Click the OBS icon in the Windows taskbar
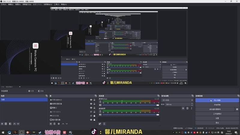Image resolution: width=240 pixels, height=135 pixels. tap(22, 132)
